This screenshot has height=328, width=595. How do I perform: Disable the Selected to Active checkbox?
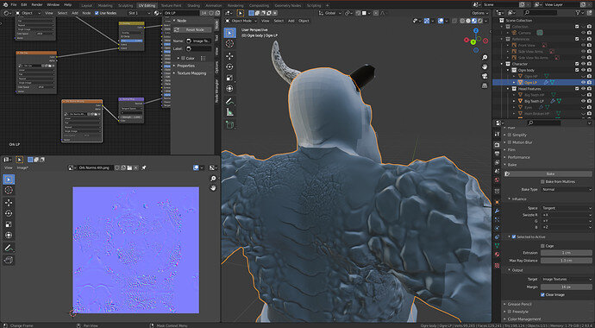tap(514, 237)
